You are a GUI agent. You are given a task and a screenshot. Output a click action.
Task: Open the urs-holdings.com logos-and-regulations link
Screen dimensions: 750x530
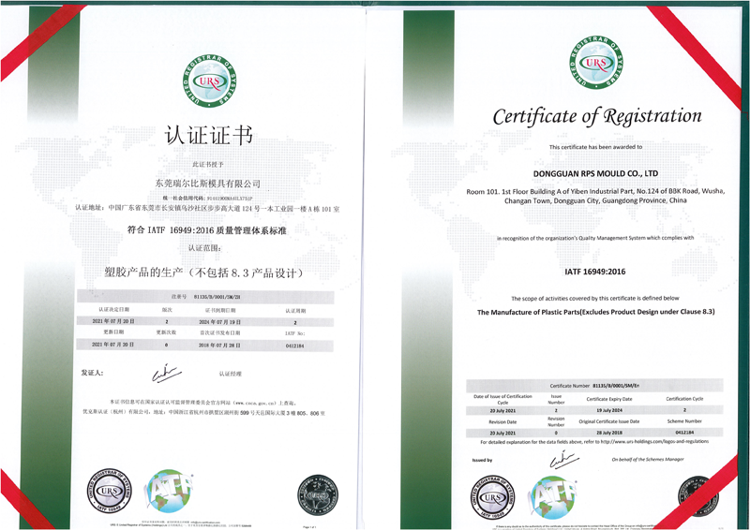point(654,442)
